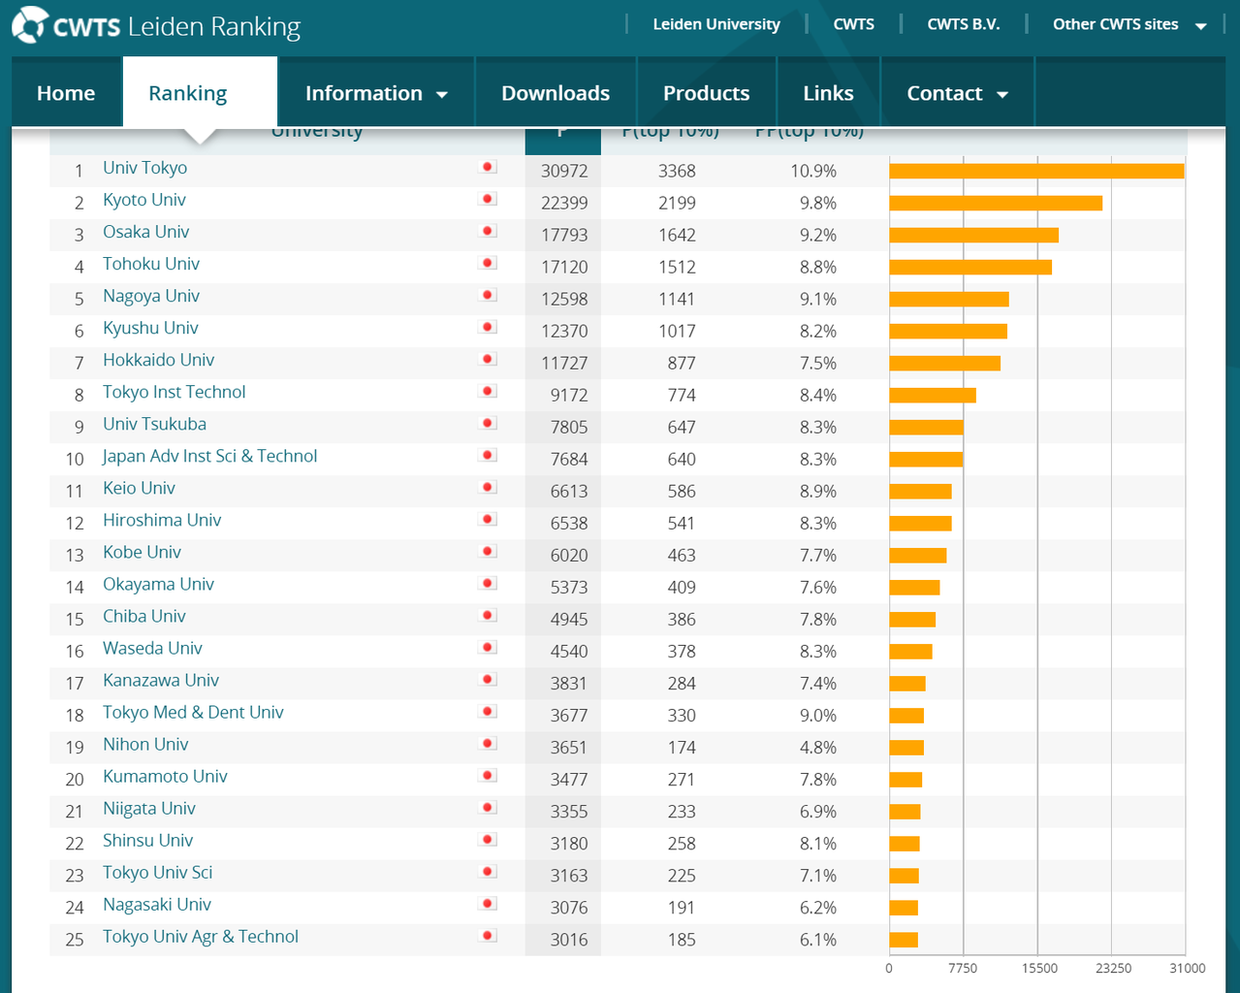Click the P value 3016
The width and height of the screenshot is (1240, 993).
pos(569,939)
